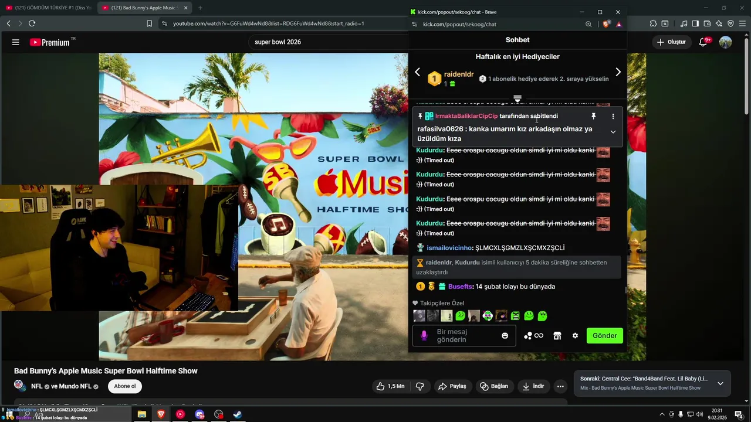Open Brave browser taskbar icon
This screenshot has height=422, width=751.
click(x=161, y=414)
